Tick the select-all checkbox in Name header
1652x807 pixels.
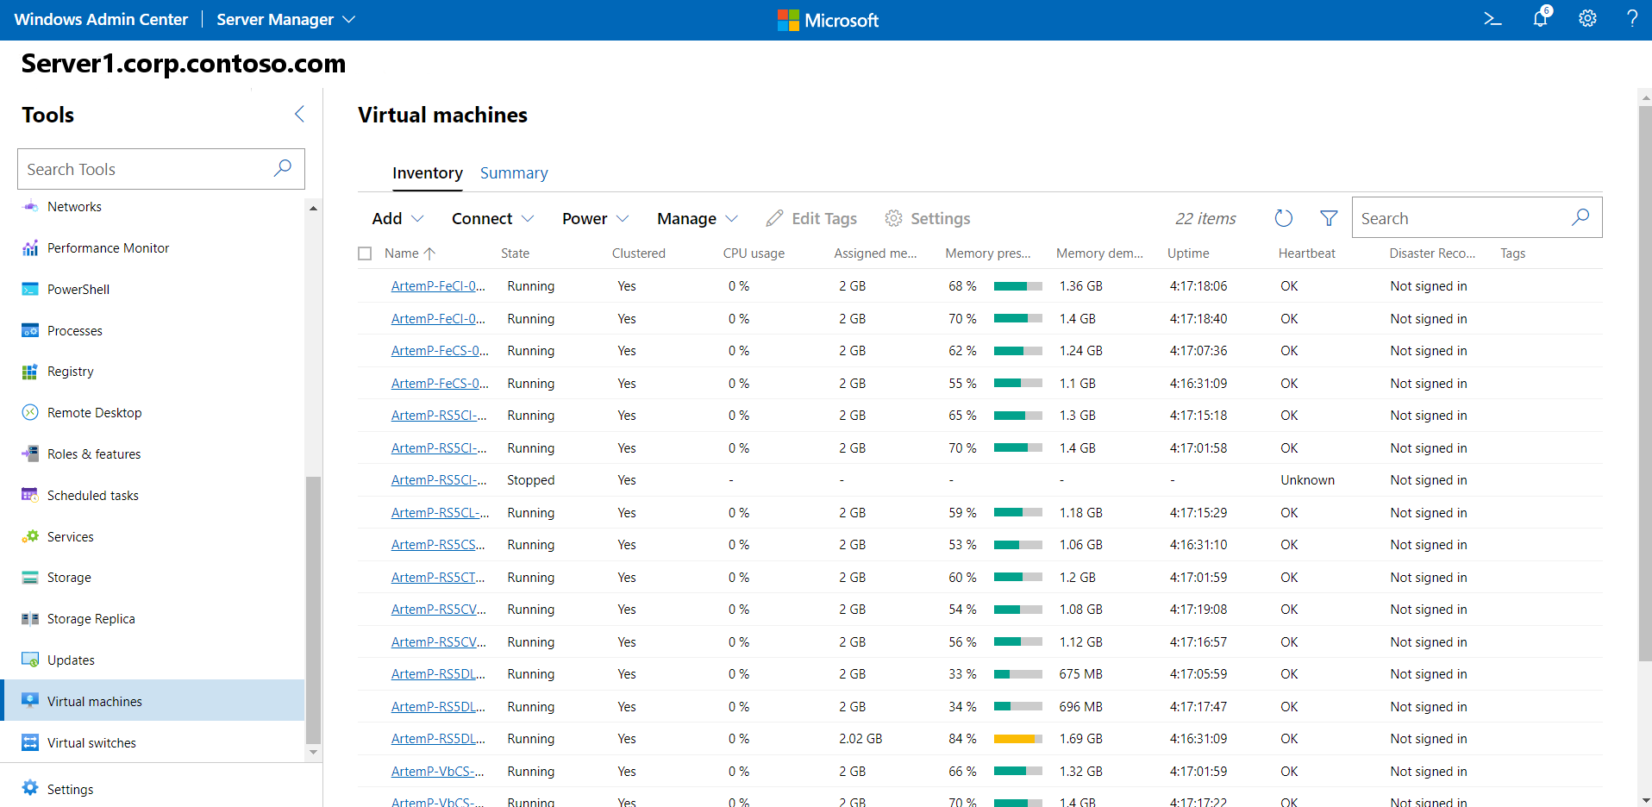coord(365,253)
